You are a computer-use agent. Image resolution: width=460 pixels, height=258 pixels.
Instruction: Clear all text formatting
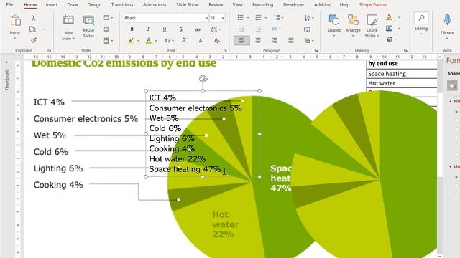pos(217,41)
